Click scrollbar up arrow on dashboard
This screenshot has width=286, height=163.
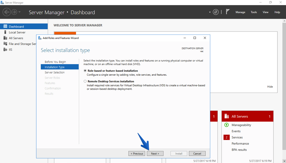point(284,21)
